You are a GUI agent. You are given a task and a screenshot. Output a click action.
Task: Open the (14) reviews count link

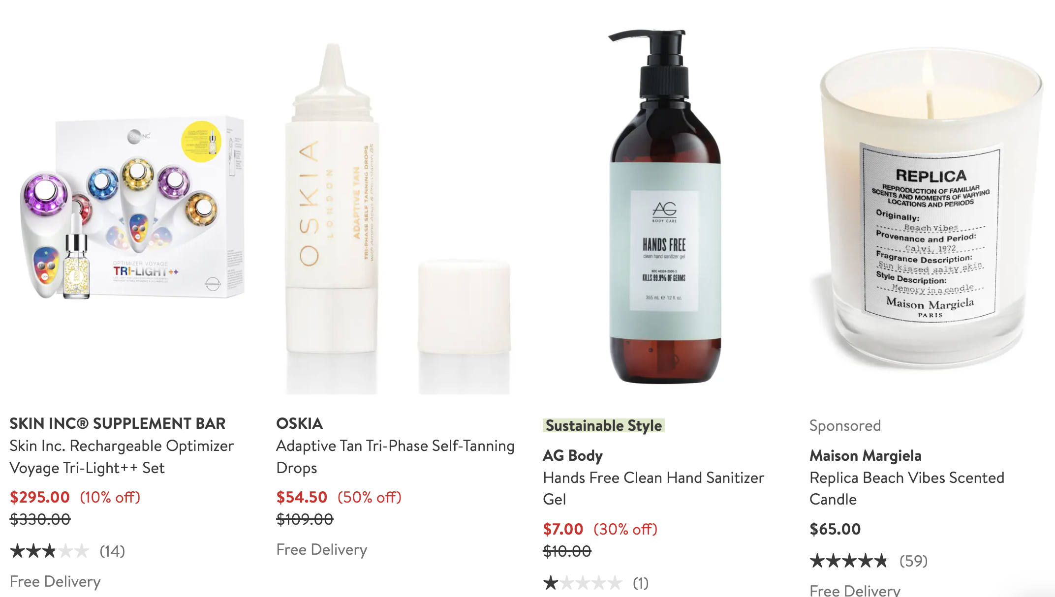[112, 551]
